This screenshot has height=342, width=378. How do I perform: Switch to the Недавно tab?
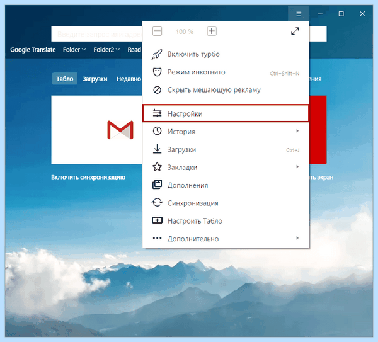[129, 79]
